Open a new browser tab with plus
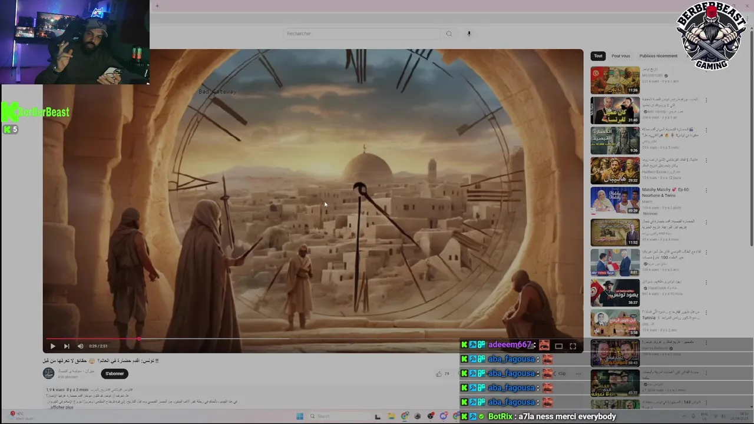 [x=157, y=6]
